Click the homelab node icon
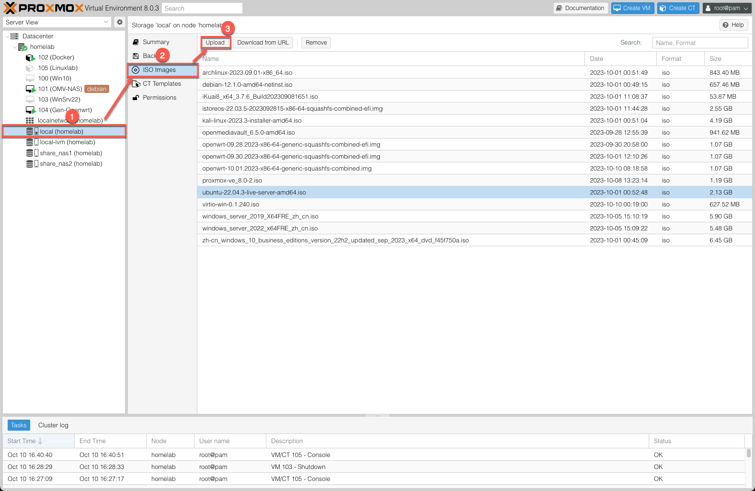Screen dimensions: 755x491 [23, 47]
